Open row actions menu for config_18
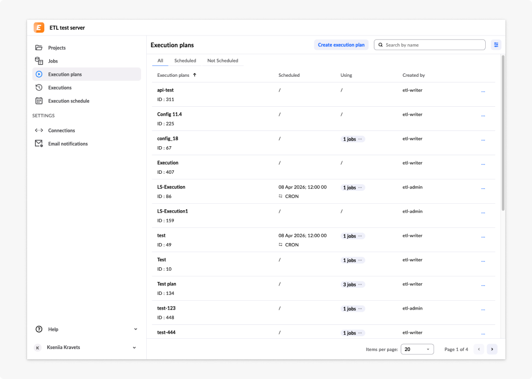Viewport: 532px width, 379px height. tap(483, 140)
